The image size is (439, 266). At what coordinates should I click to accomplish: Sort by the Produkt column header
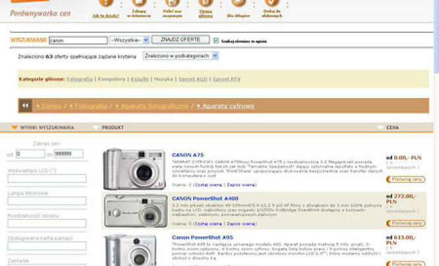[113, 128]
